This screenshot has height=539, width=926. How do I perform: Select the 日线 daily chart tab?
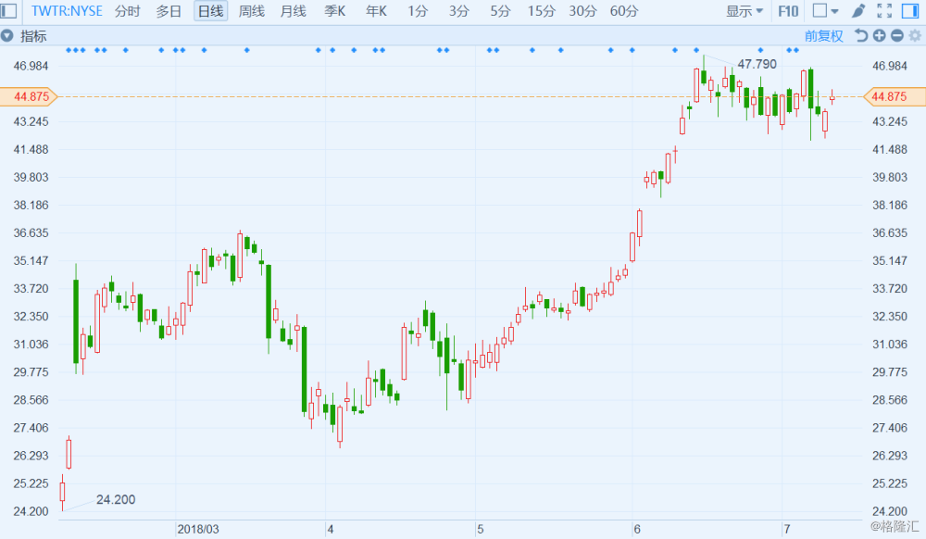[x=211, y=11]
